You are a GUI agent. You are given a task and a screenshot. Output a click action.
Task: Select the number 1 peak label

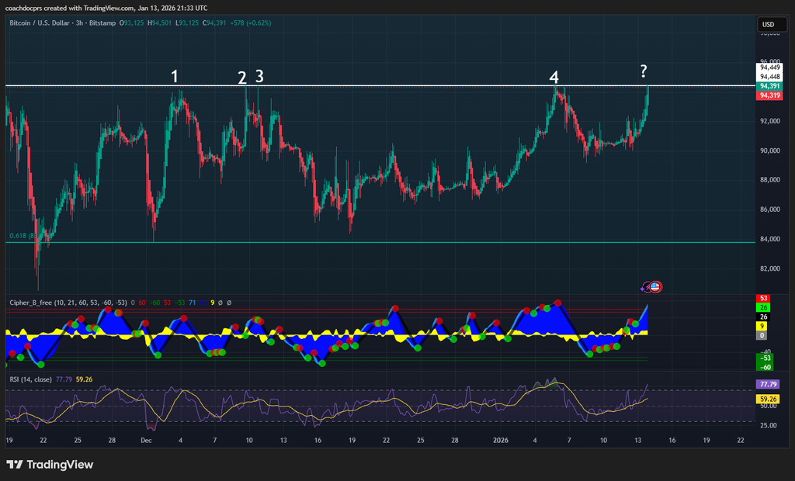click(x=175, y=76)
